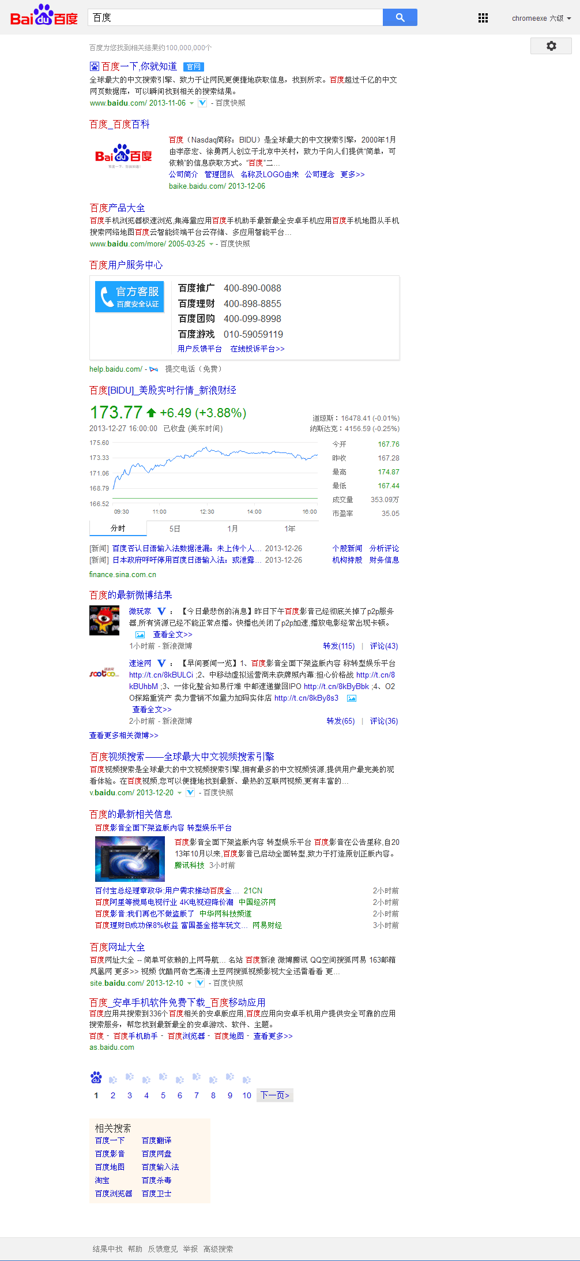580x1261 pixels.
Task: Open the apps grid icon
Action: [x=483, y=18]
